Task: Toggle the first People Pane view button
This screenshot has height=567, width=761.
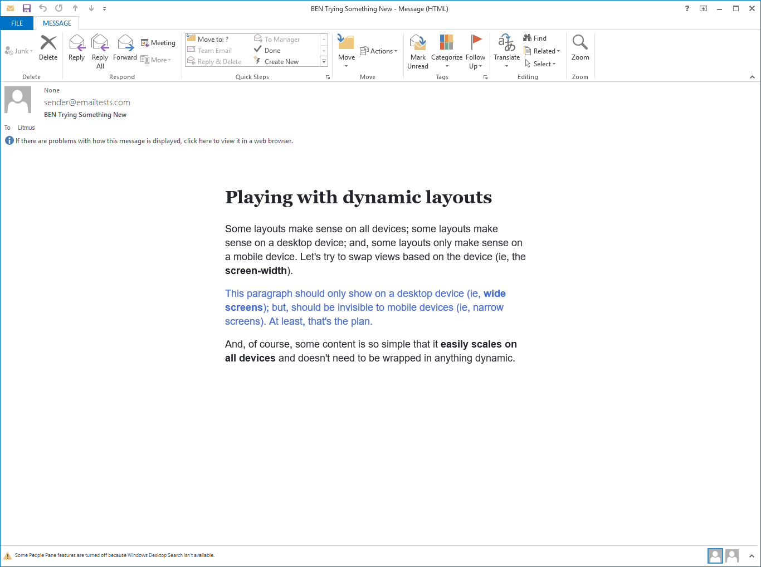Action: point(715,555)
